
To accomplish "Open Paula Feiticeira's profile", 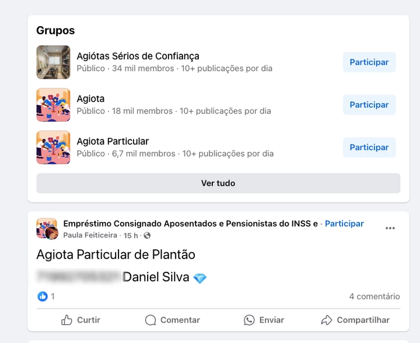I will point(90,235).
